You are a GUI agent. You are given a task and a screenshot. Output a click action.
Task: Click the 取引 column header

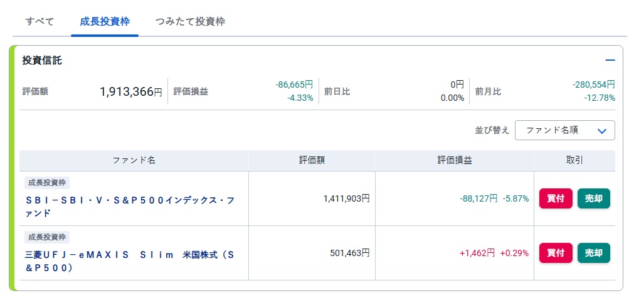coord(574,160)
